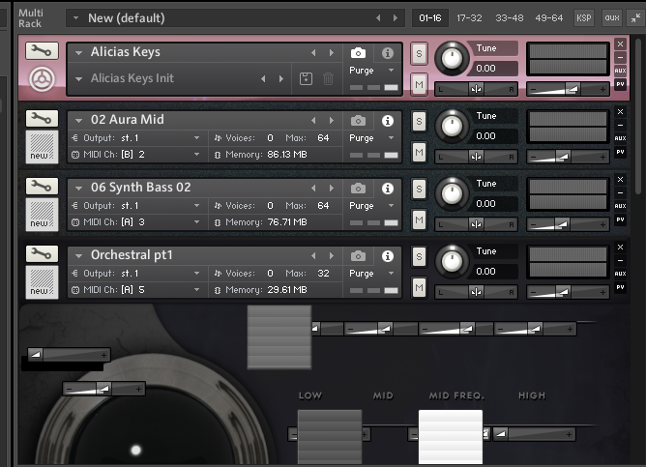Go to next instrument for 02 Aura Mid
The image size is (646, 467).
(332, 120)
